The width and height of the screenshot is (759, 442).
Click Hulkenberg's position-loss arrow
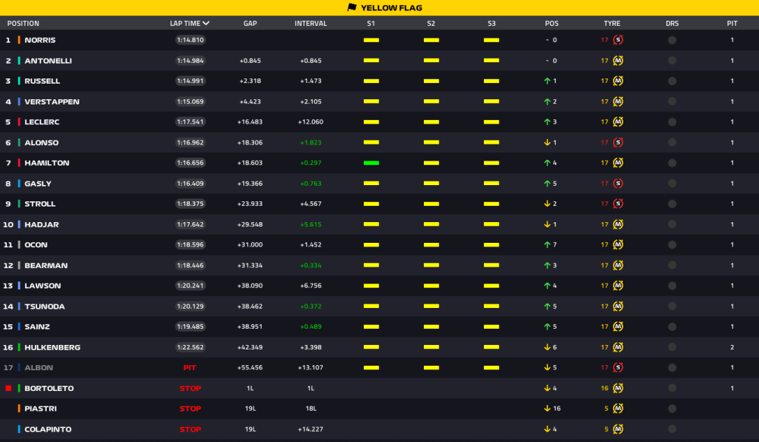[547, 347]
